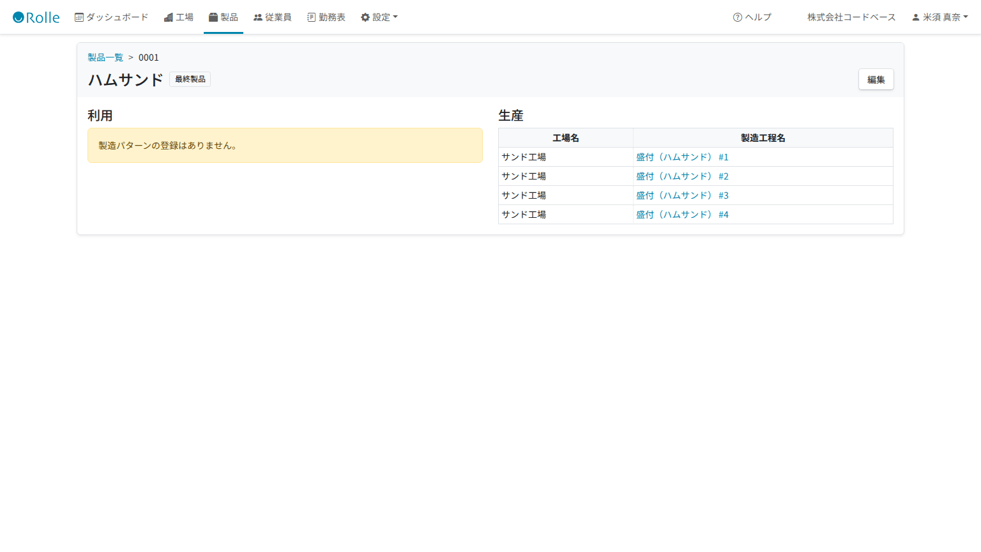Expand the 設定 dropdown menu

(x=379, y=17)
